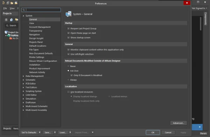The height and width of the screenshot is (137, 210).
Task: Enable Use localized resources checkbox
Action: (x=69, y=92)
